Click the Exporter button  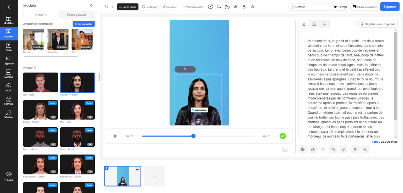390,7
